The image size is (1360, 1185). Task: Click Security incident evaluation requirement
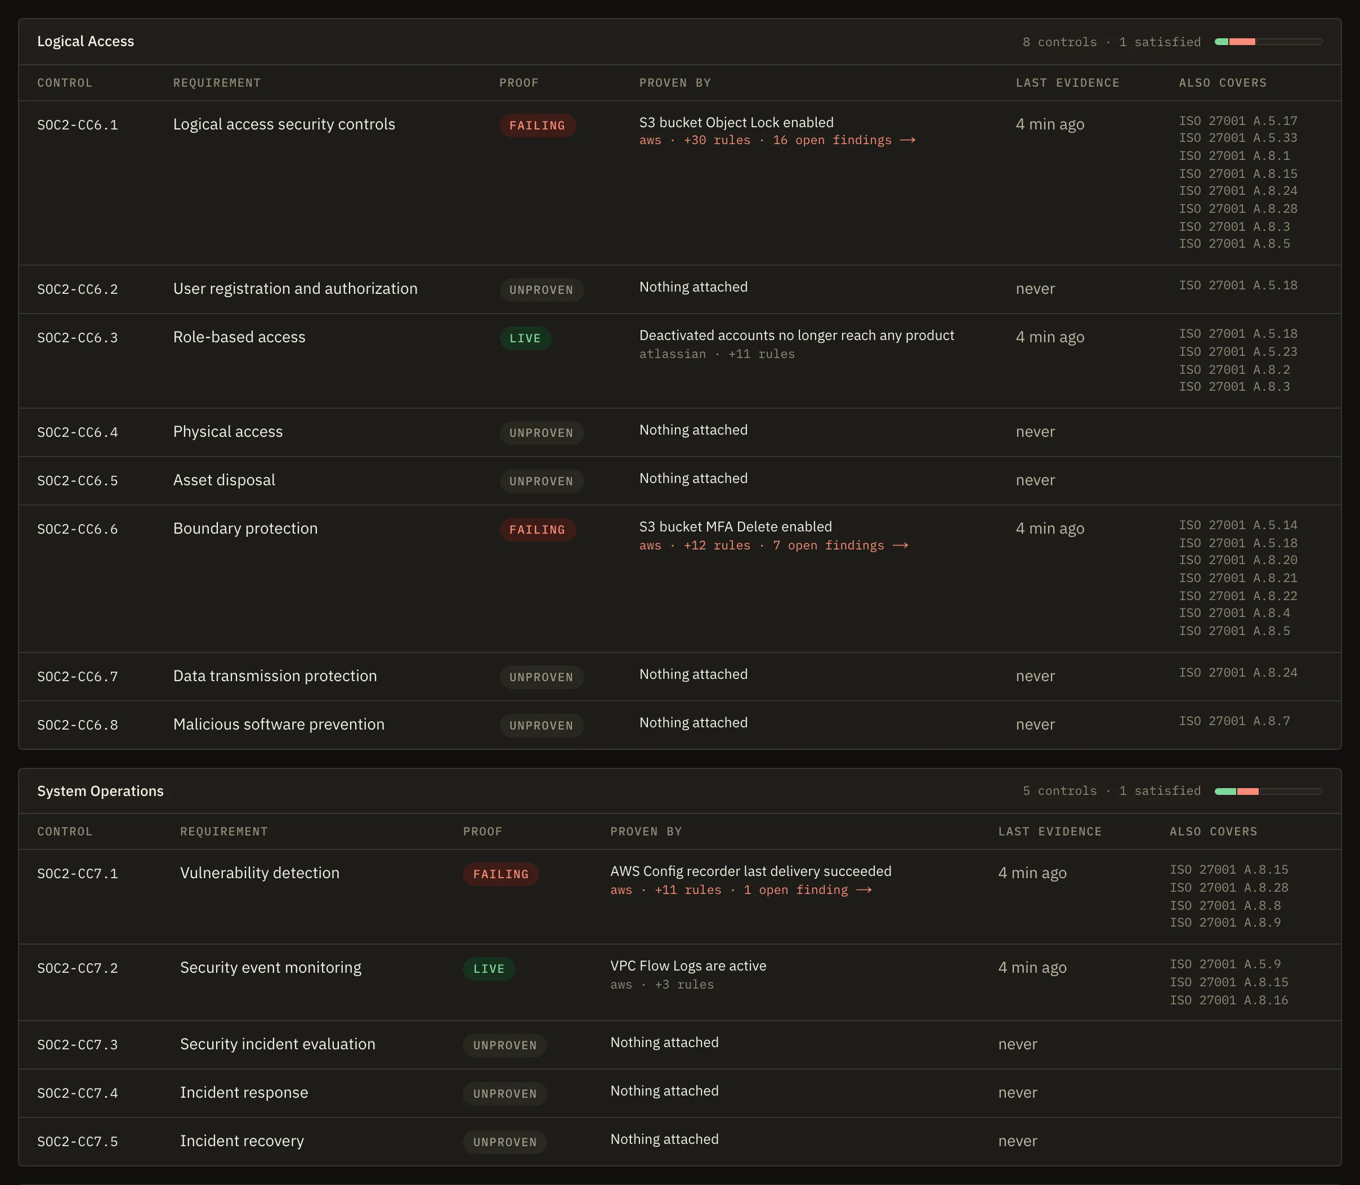(278, 1044)
